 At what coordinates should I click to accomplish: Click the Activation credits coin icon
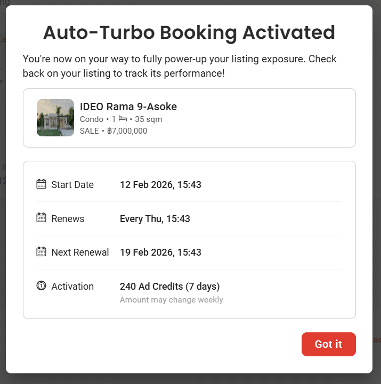click(x=41, y=286)
